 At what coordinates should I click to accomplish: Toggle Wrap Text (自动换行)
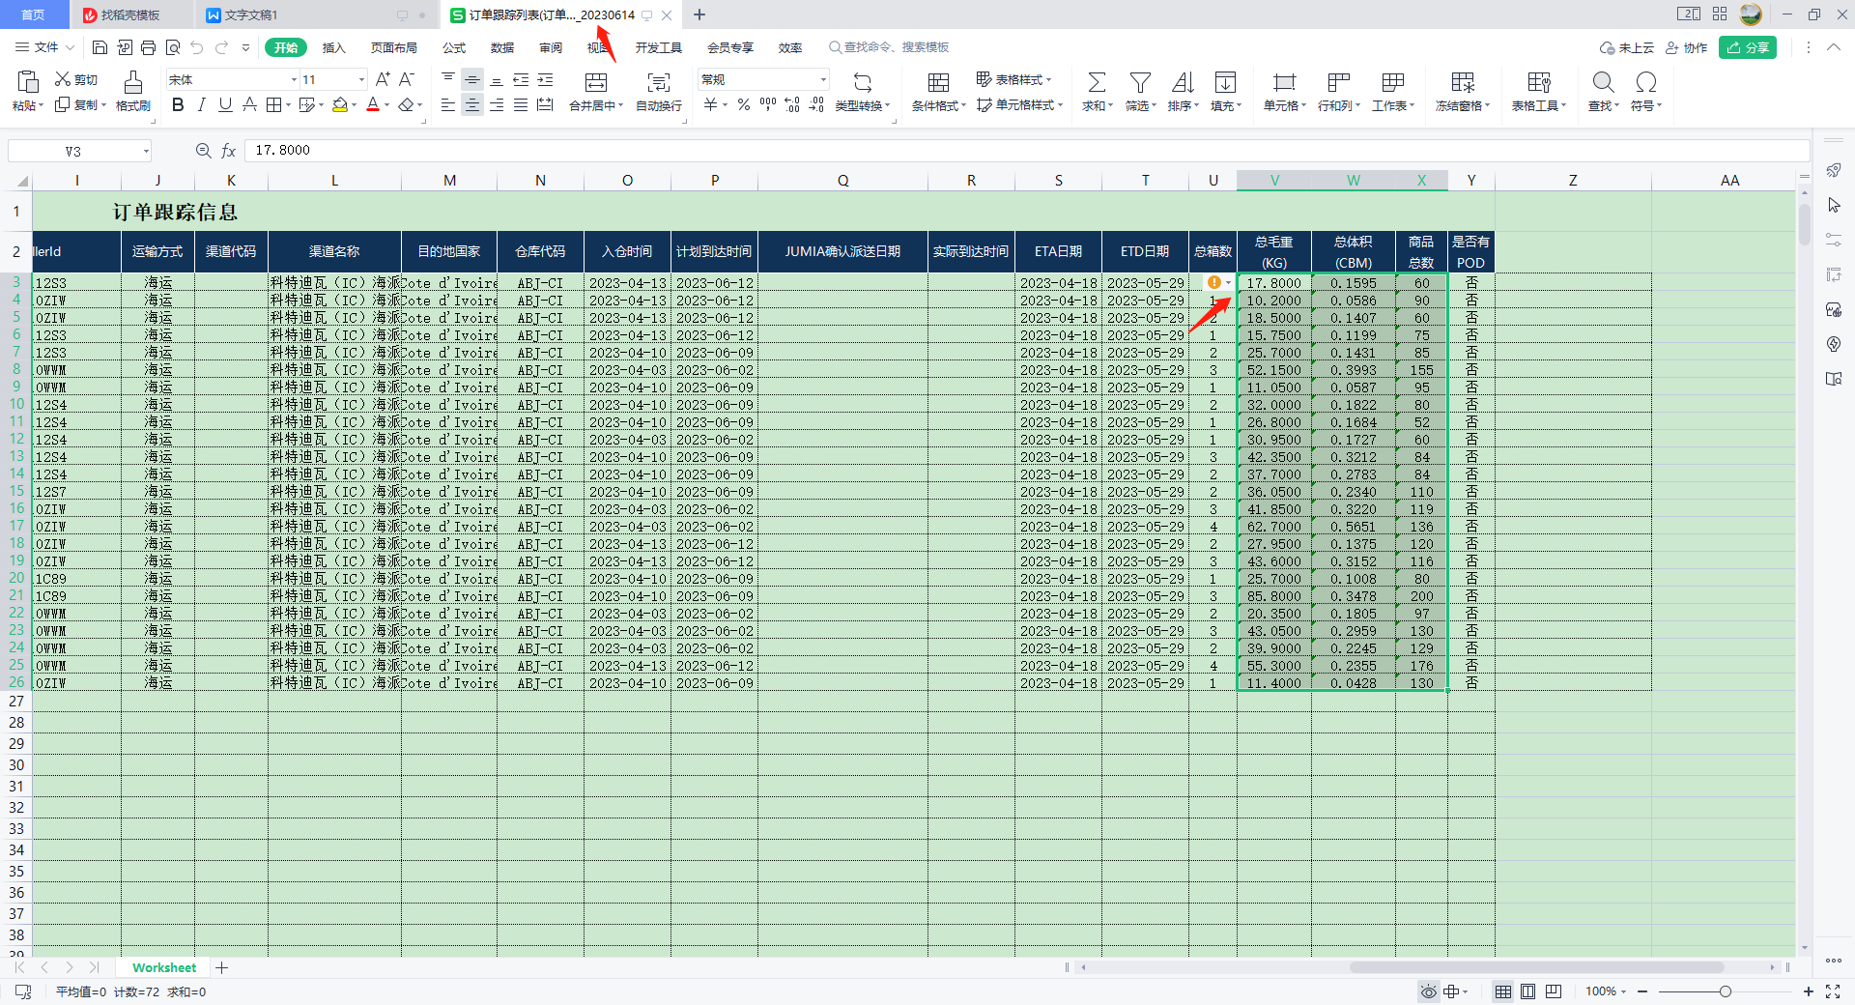pos(658,83)
